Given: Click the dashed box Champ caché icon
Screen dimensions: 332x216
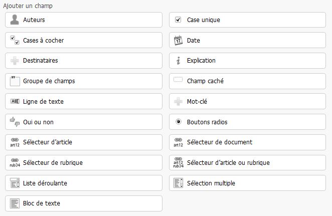Looking at the screenshot, I should 178,80.
